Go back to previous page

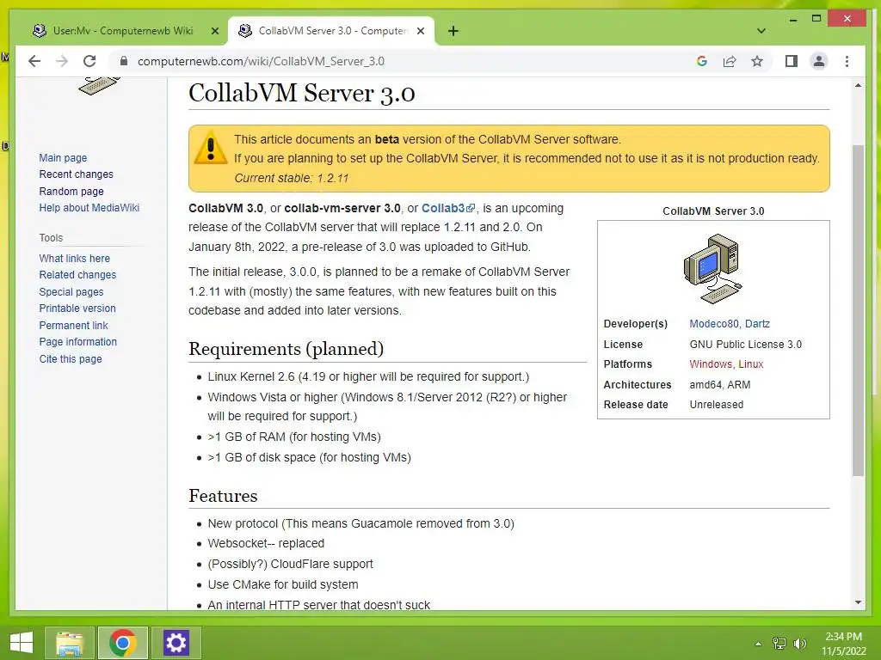tap(34, 61)
